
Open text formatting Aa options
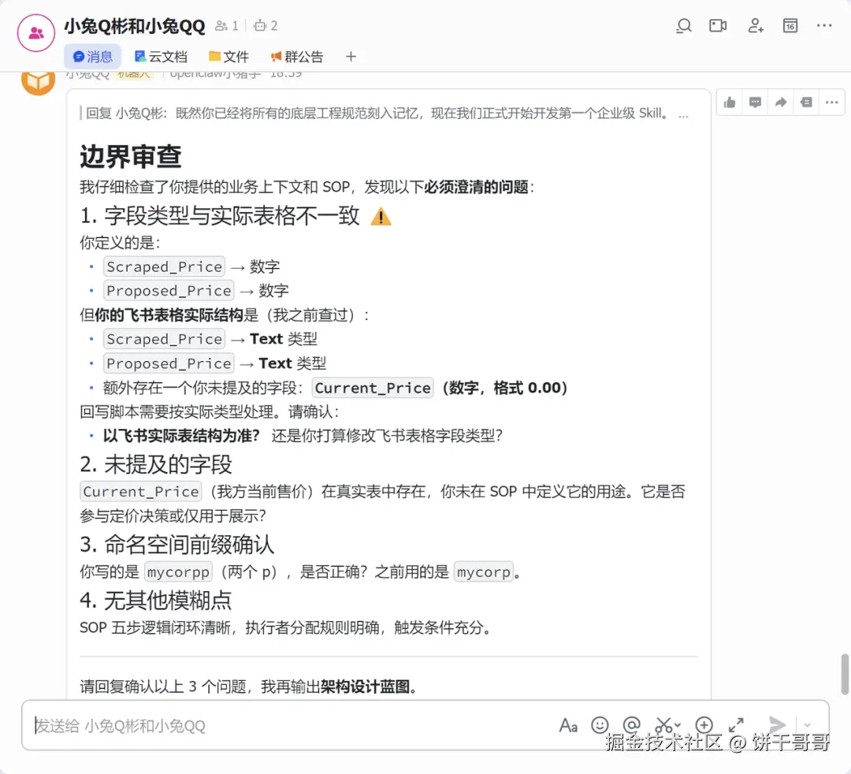tap(568, 725)
